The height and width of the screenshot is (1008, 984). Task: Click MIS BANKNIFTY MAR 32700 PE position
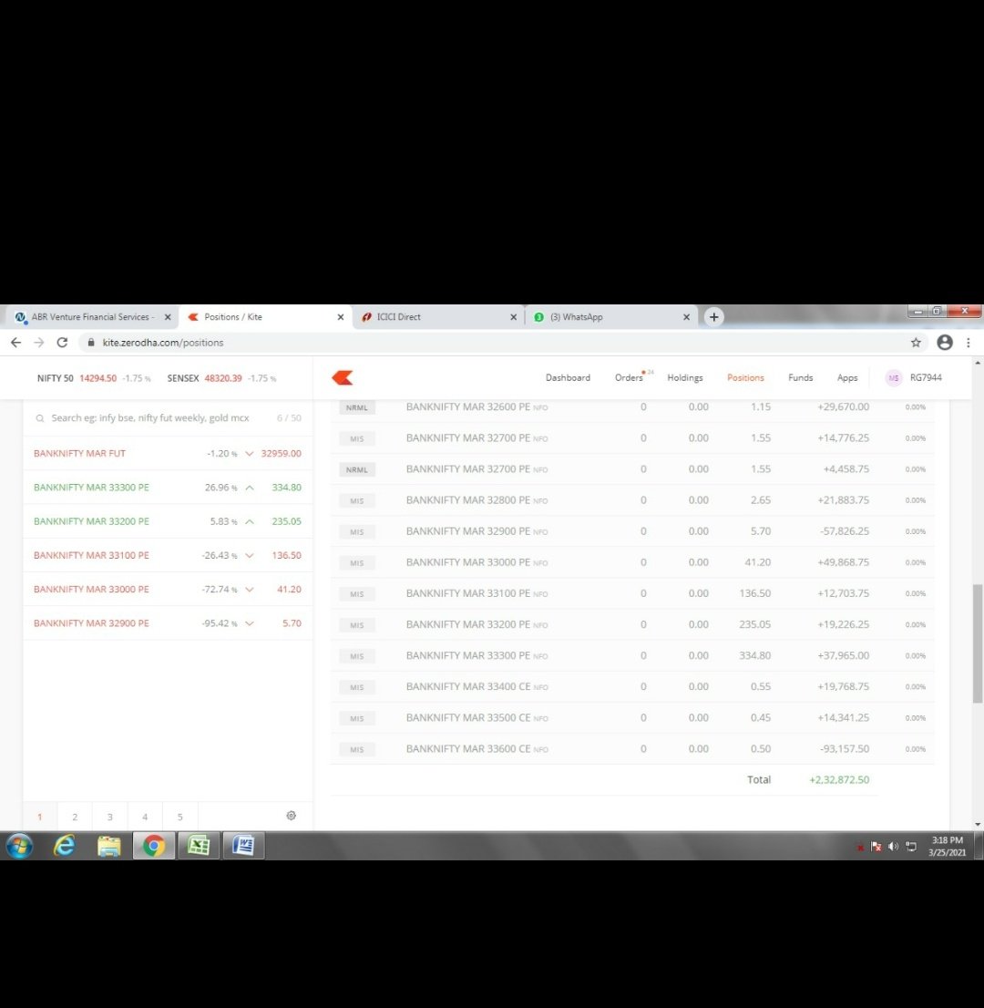tap(632, 438)
